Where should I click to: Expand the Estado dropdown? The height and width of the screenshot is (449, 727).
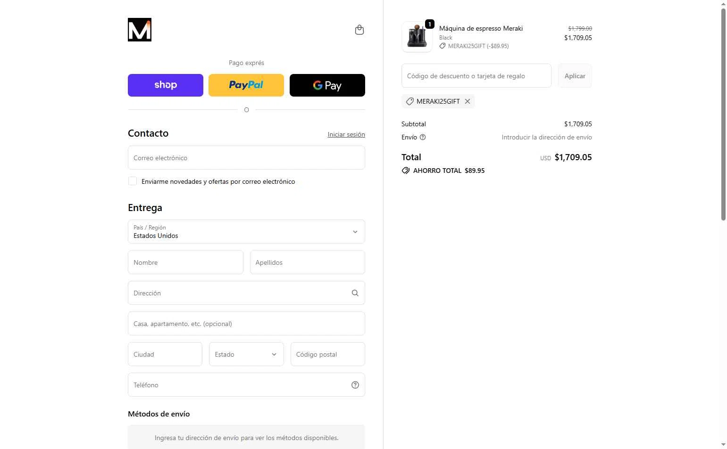[x=246, y=354]
